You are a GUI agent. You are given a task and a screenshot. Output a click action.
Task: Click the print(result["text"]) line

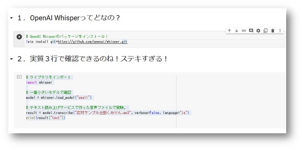[45, 118]
